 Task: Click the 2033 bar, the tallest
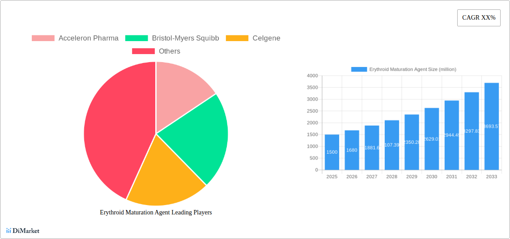tap(491, 126)
